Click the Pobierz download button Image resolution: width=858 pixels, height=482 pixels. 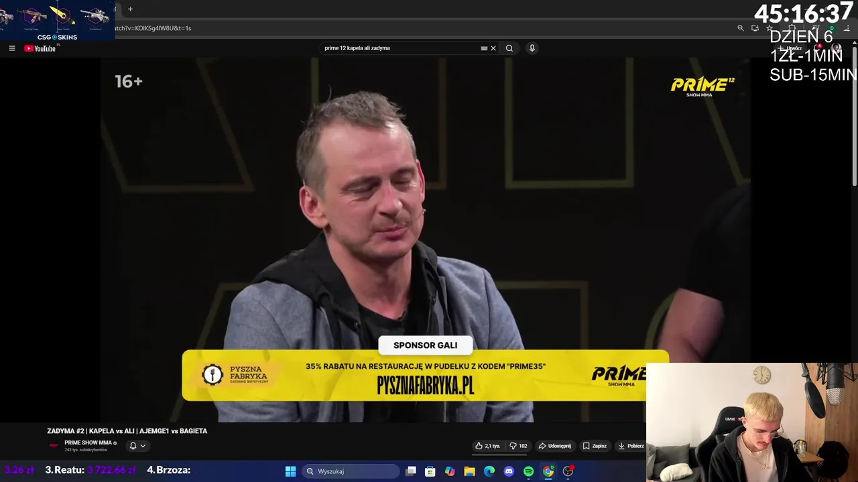pyautogui.click(x=631, y=446)
